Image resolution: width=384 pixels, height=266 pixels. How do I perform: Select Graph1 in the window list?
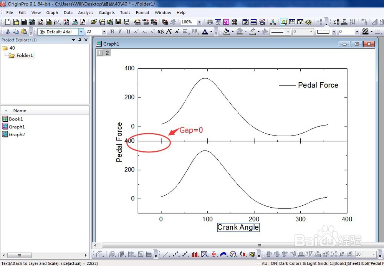tap(13, 127)
